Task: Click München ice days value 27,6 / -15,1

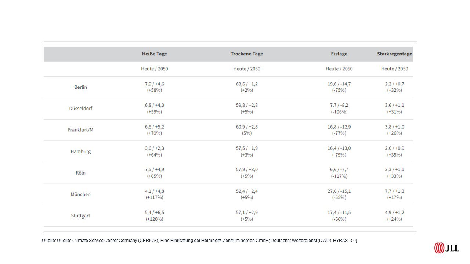Action: (339, 191)
